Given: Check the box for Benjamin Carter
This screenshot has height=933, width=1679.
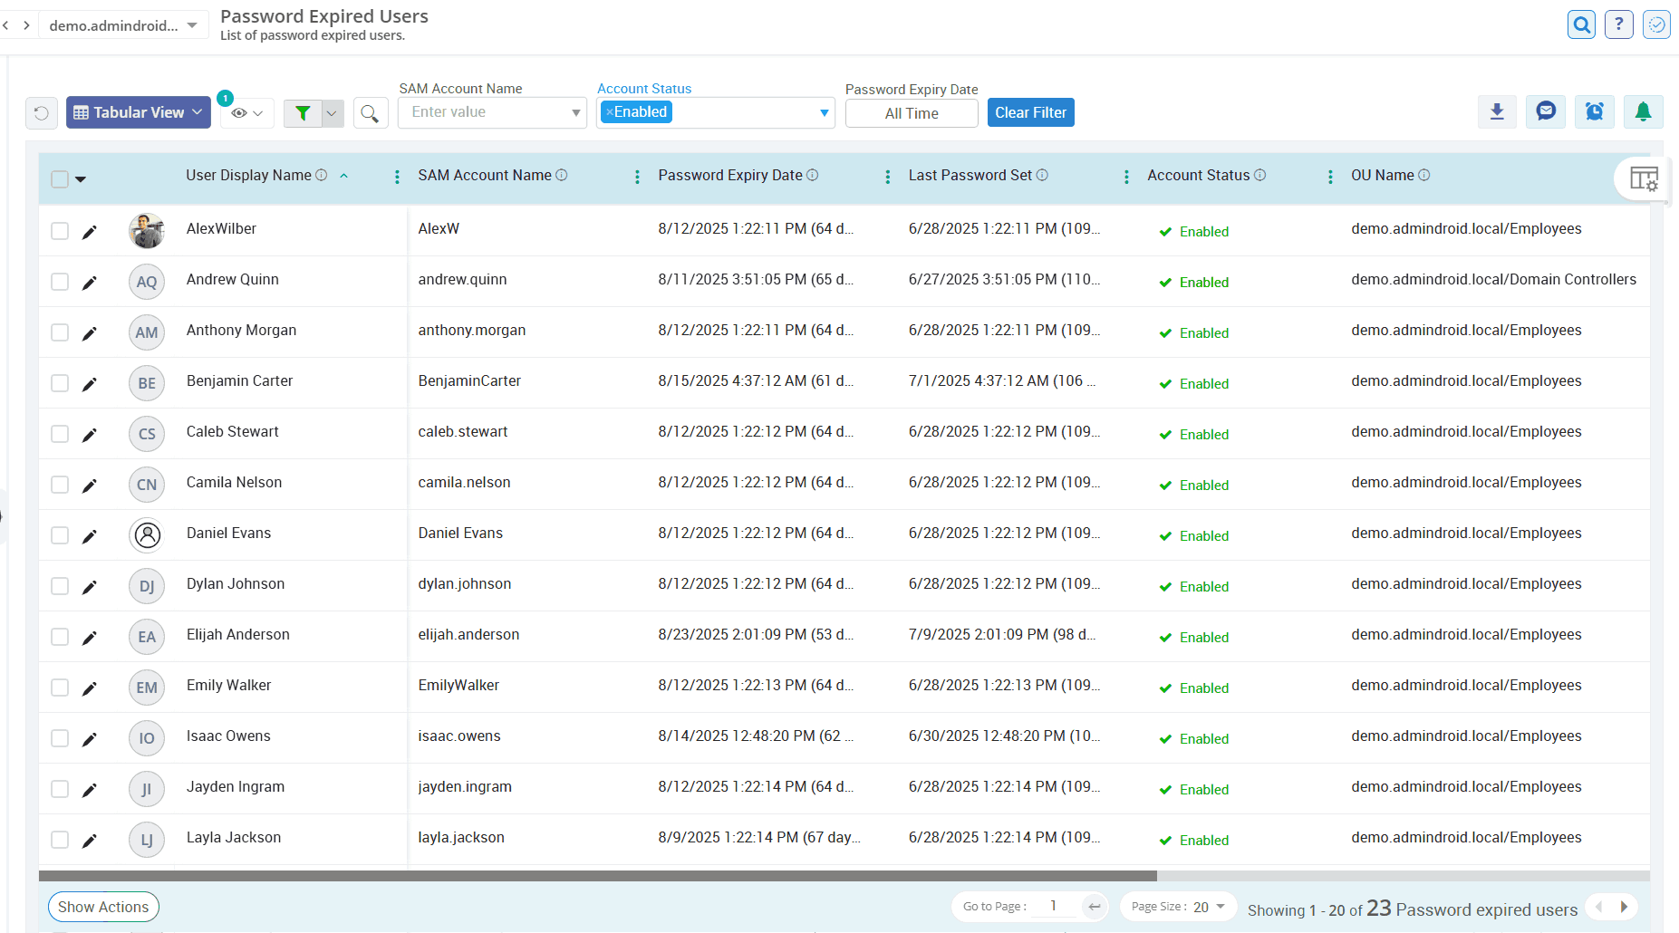Looking at the screenshot, I should click(x=59, y=382).
